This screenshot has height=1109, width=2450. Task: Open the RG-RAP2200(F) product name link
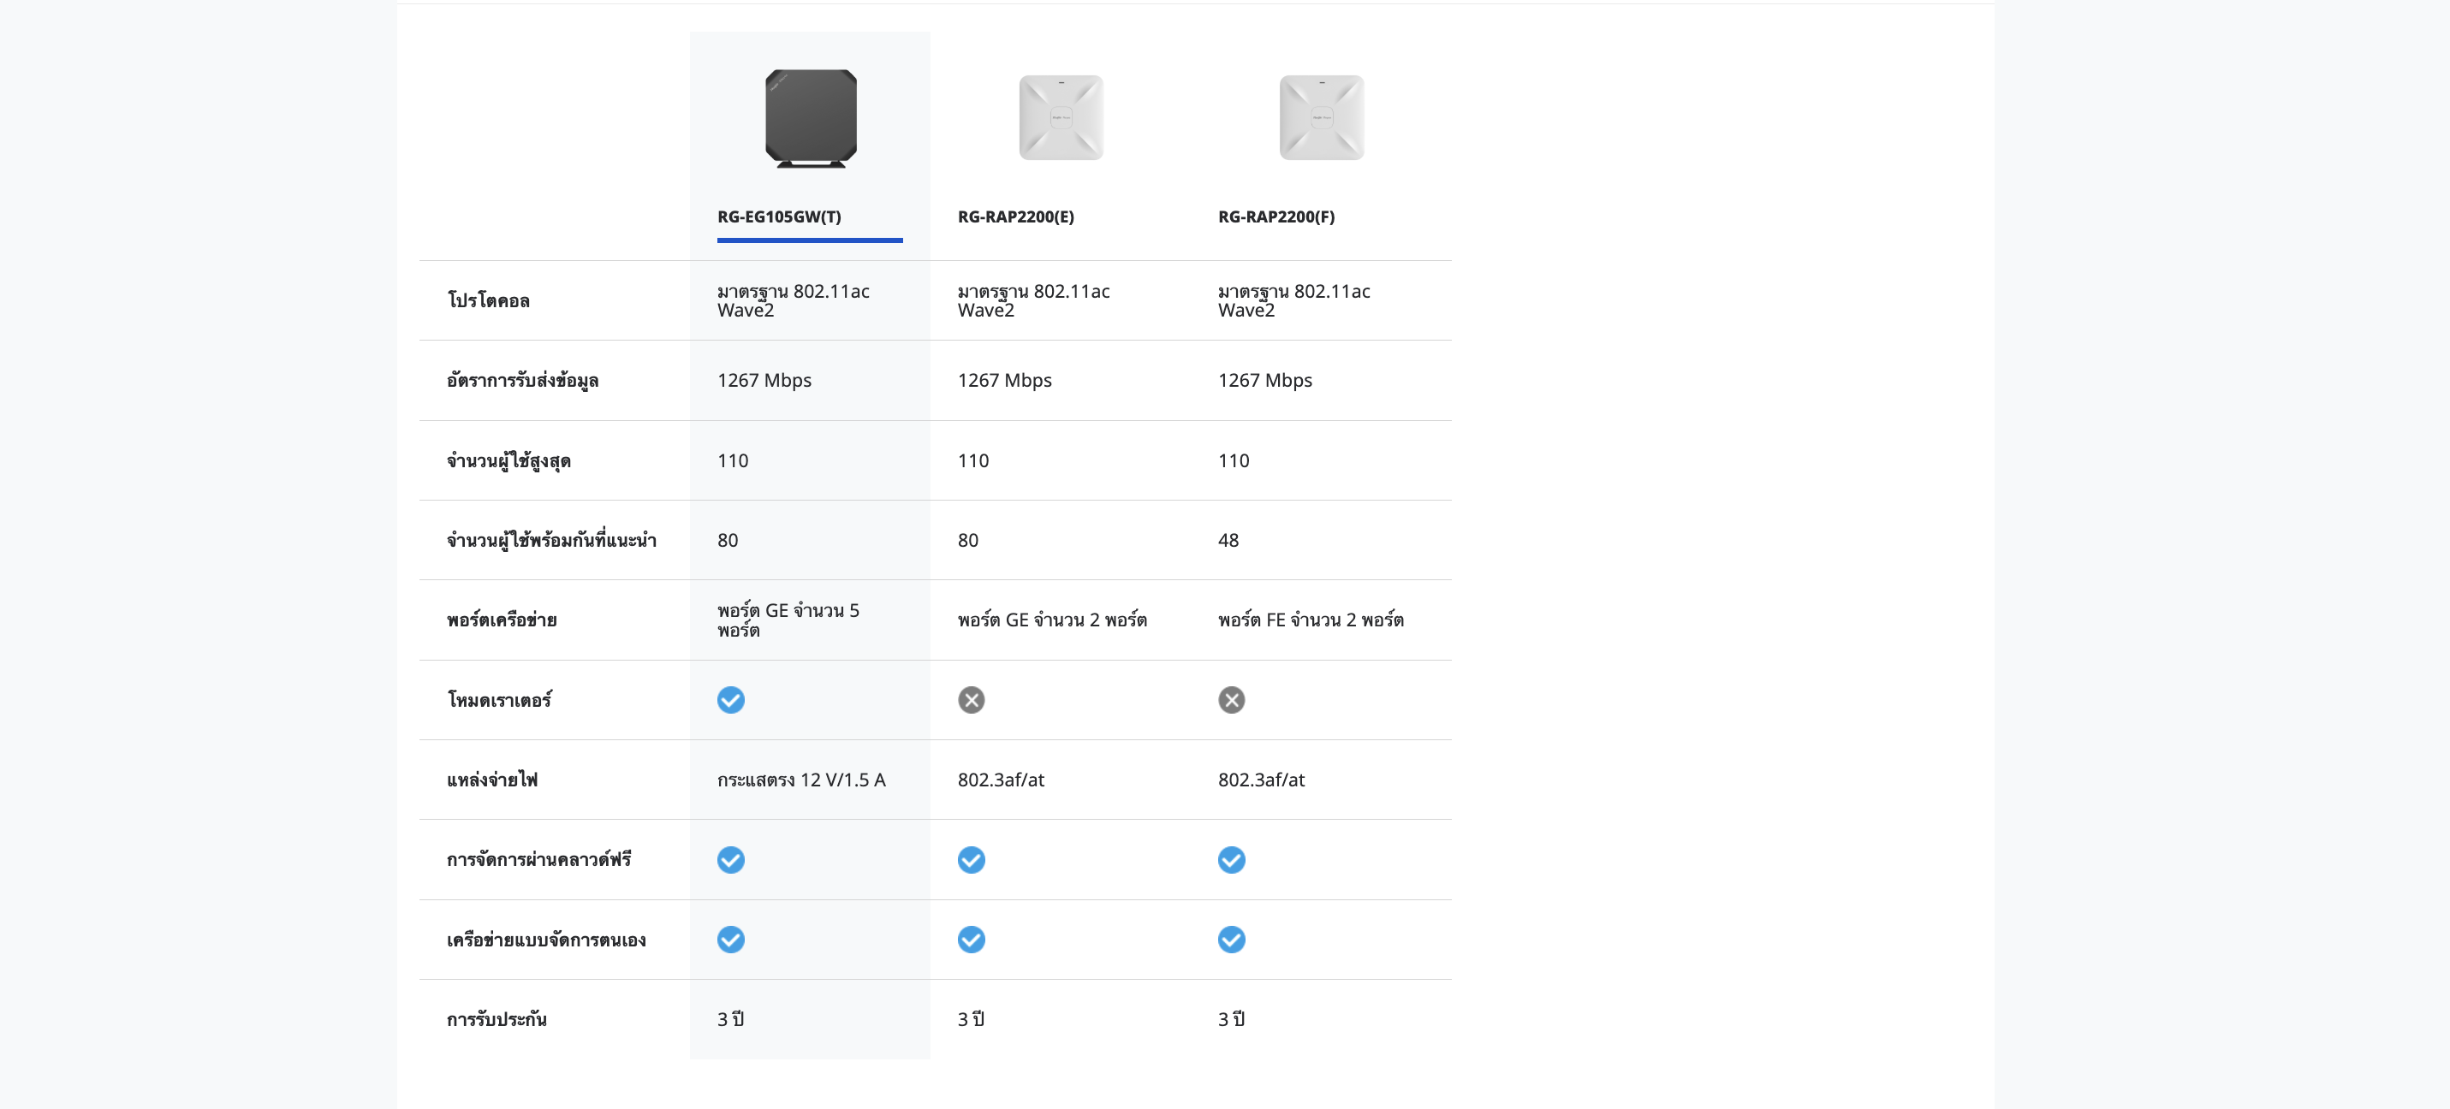pyautogui.click(x=1276, y=216)
